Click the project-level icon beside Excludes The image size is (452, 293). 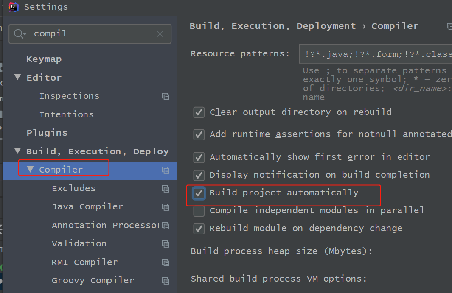(x=166, y=189)
